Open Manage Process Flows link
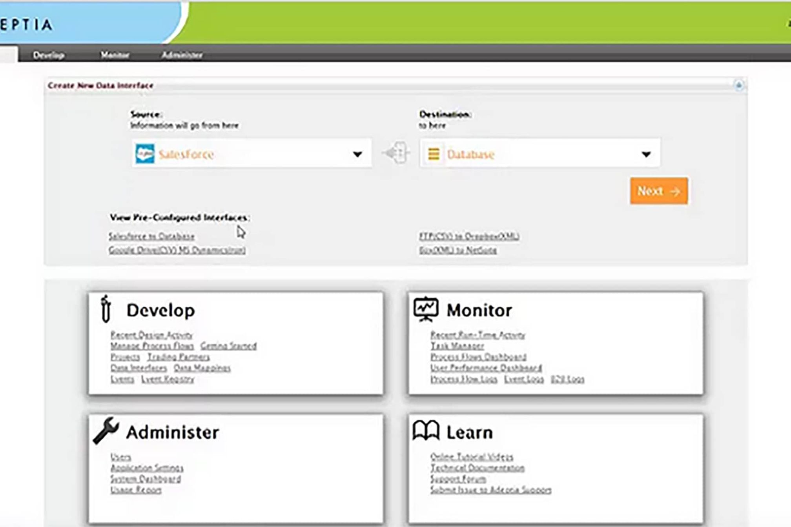Viewport: 791px width, 527px height. coord(152,346)
